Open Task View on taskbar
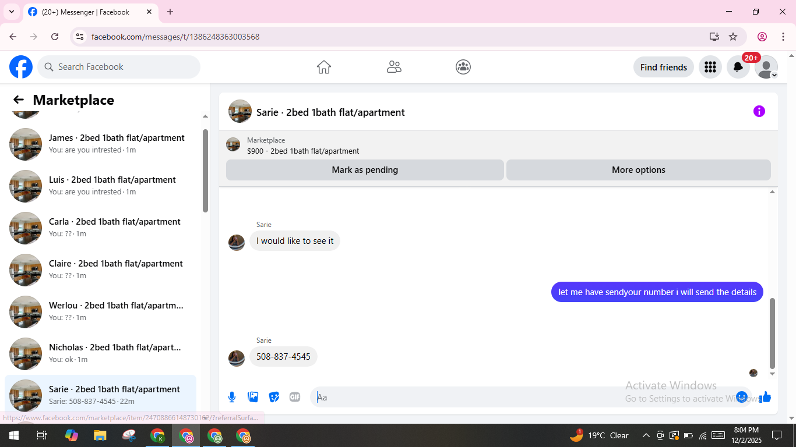Screen dimensions: 796x447 click(42, 435)
